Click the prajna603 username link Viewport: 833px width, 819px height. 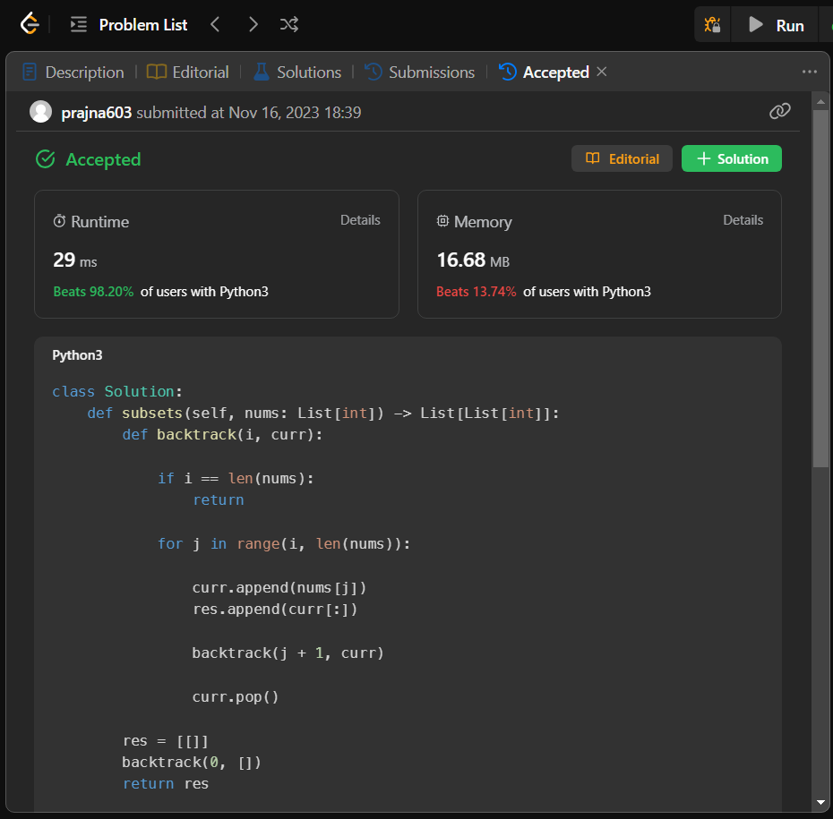(97, 113)
